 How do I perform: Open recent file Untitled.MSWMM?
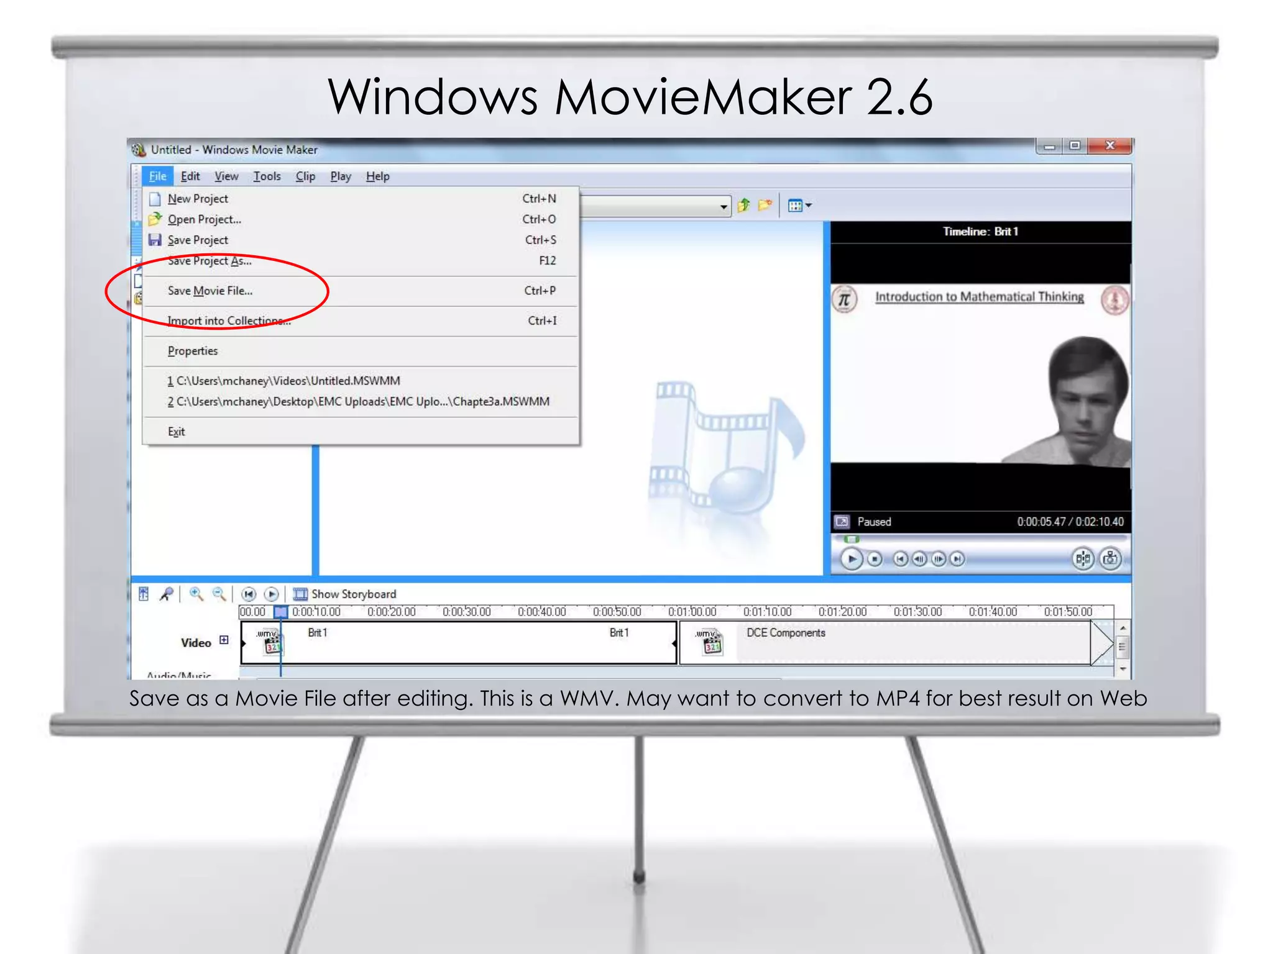coord(361,381)
